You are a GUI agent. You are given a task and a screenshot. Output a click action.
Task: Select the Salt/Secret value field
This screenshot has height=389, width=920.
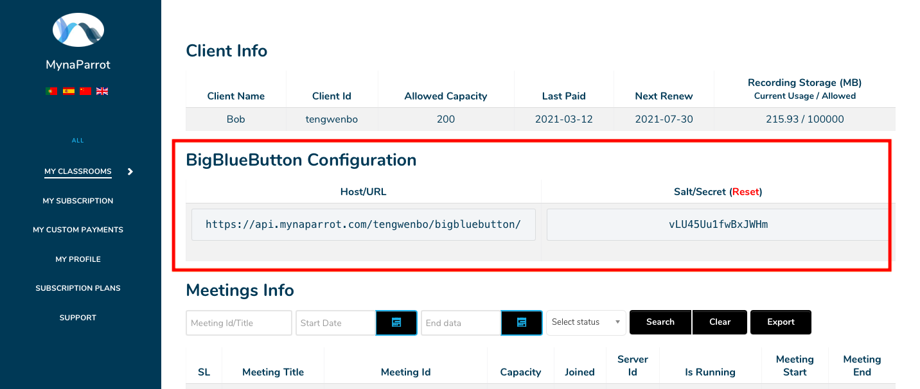718,224
